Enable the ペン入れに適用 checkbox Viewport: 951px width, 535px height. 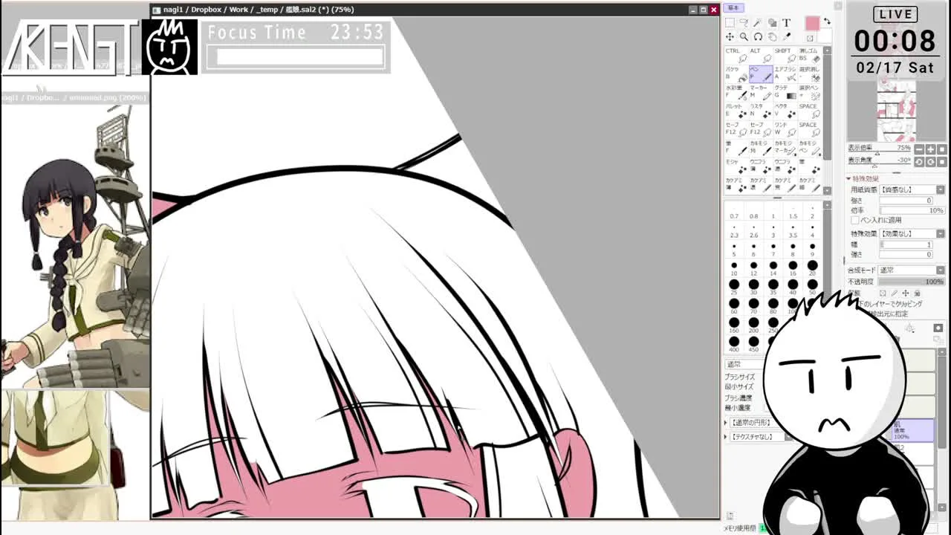(854, 220)
